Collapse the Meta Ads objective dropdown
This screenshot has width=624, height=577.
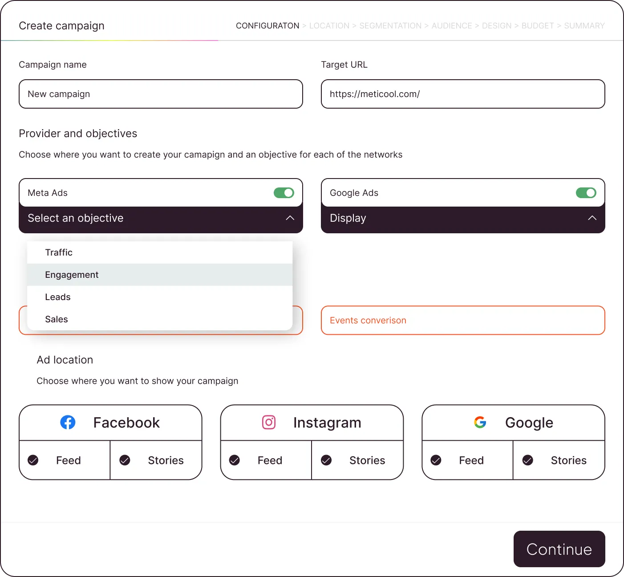[x=290, y=218]
